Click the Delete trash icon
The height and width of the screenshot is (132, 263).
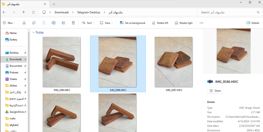click(x=73, y=23)
